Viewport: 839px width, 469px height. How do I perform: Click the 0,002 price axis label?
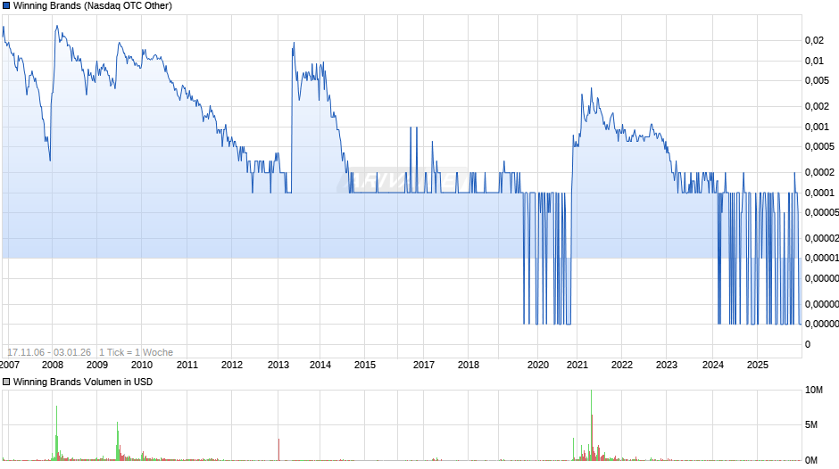click(817, 106)
